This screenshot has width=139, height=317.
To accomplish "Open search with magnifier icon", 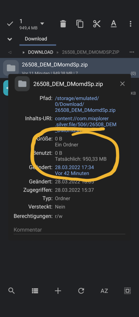I will [11, 291].
